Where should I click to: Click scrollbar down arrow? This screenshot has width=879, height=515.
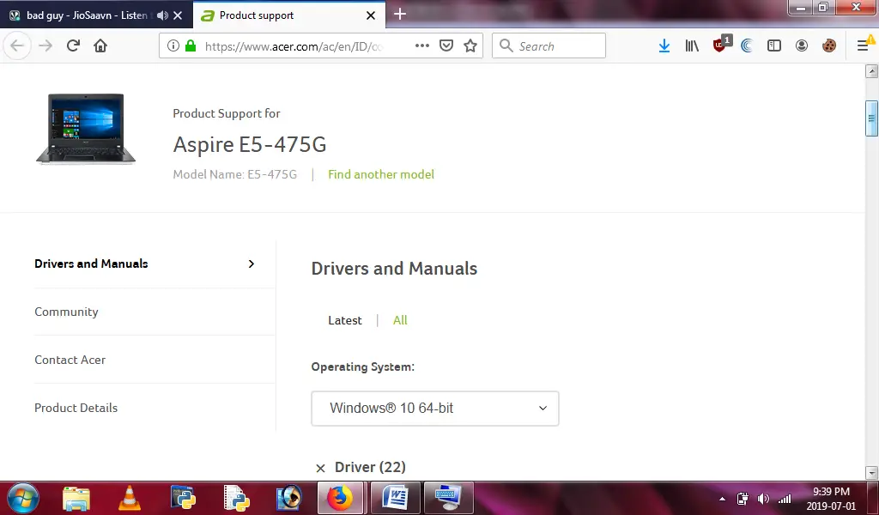(871, 472)
